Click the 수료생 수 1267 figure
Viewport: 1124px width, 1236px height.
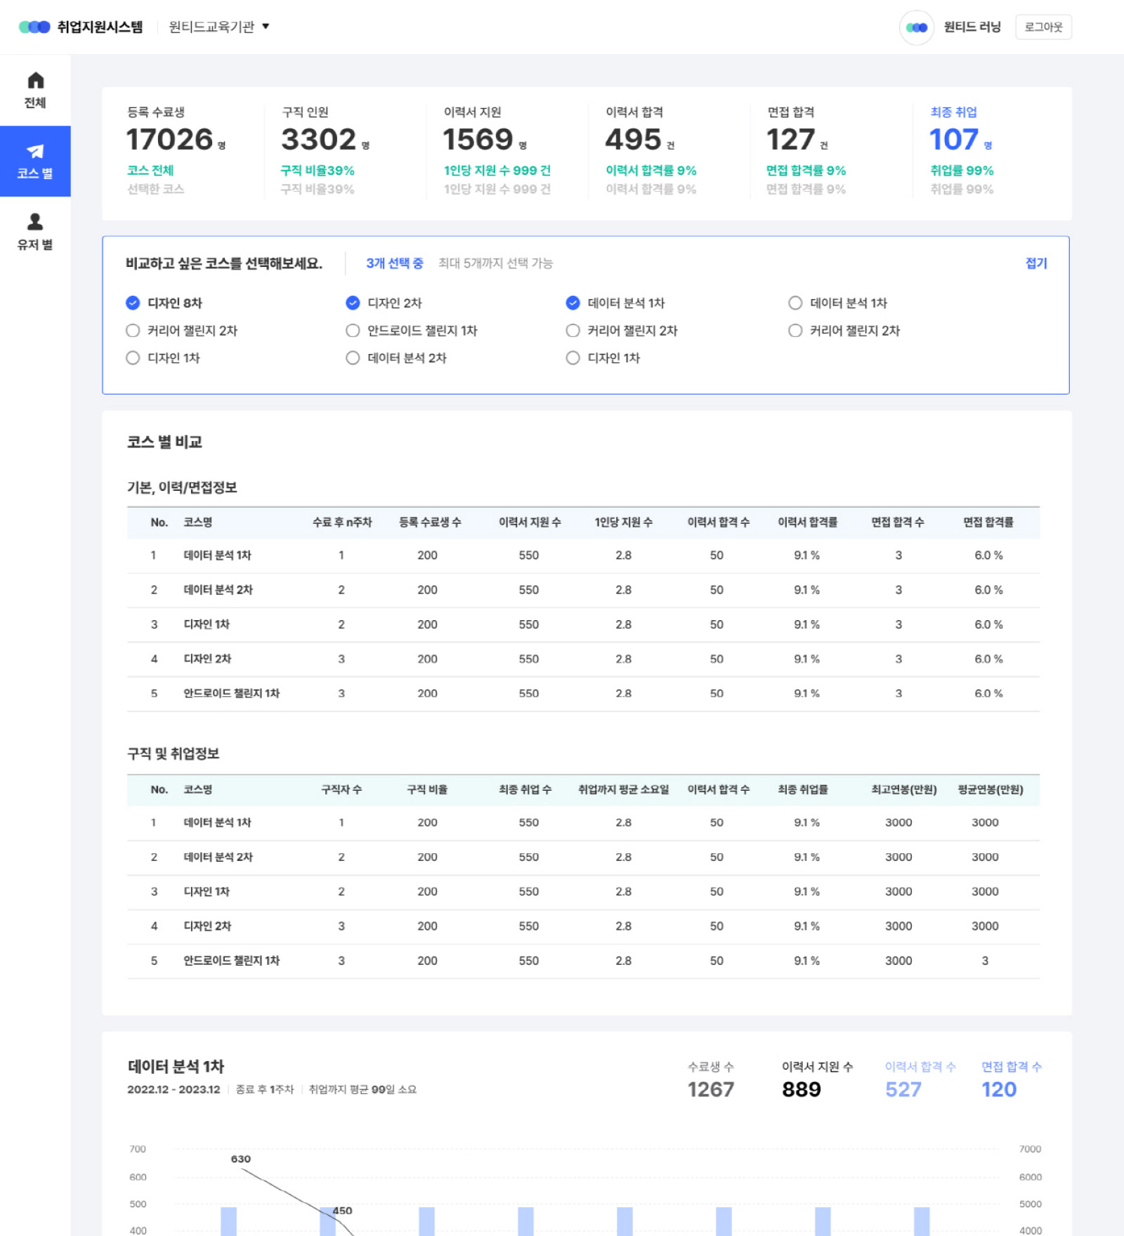coord(711,1089)
